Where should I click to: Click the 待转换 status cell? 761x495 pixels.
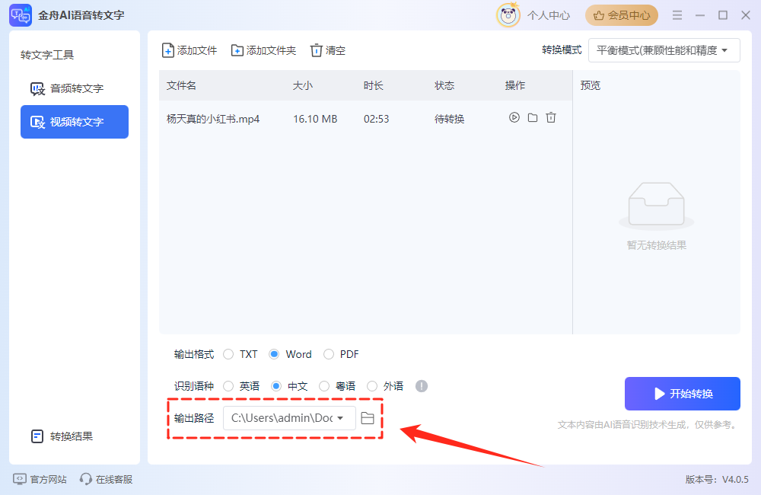[x=450, y=119]
